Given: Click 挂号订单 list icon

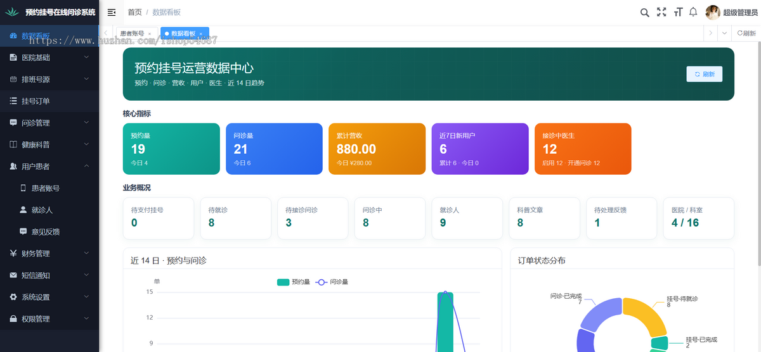Looking at the screenshot, I should tap(14, 101).
